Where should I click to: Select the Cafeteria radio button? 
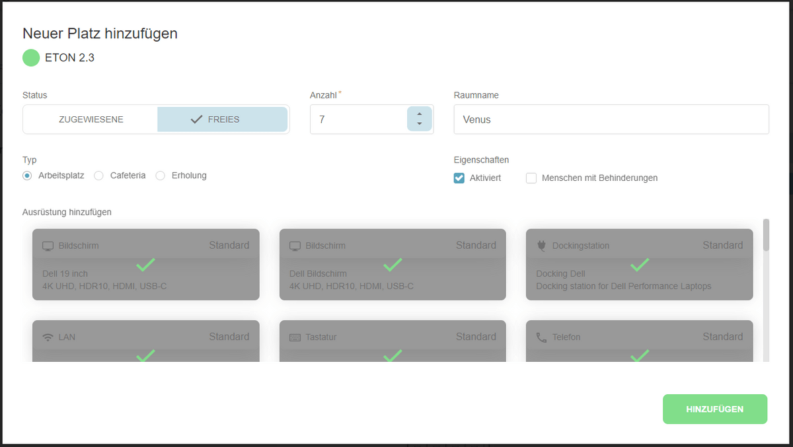tap(98, 176)
